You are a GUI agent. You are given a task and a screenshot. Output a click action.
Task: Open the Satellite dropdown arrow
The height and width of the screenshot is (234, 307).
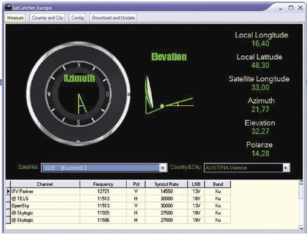[163, 168]
